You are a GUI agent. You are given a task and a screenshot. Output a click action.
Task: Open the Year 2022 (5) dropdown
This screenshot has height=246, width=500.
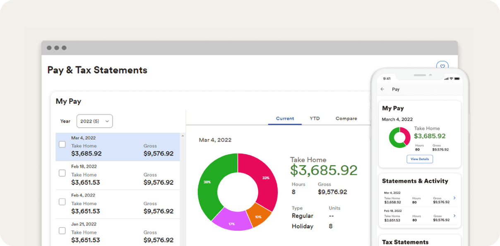click(95, 121)
